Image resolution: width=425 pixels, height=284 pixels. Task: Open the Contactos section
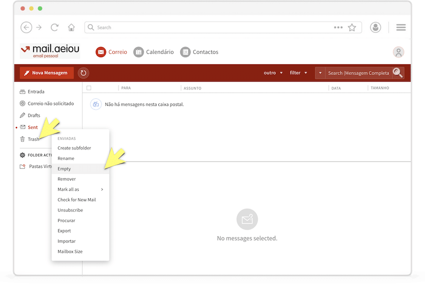click(199, 52)
